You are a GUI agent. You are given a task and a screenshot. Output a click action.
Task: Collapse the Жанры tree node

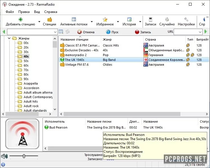click(9, 38)
